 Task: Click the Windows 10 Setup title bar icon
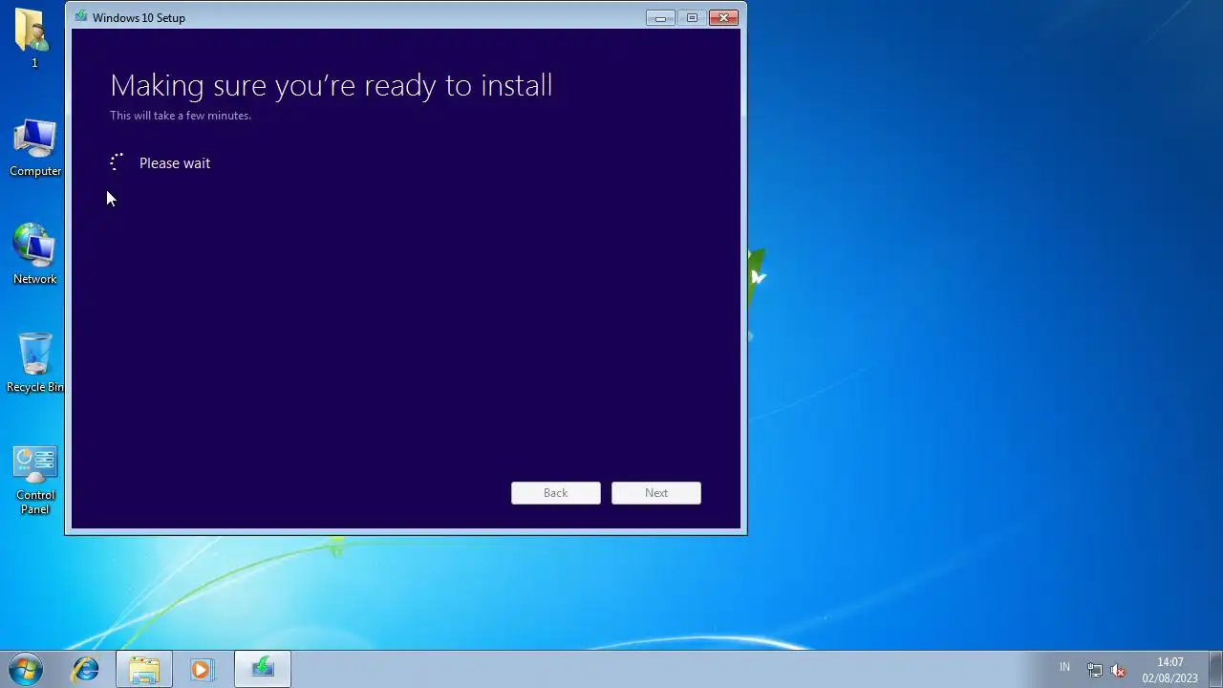click(81, 17)
